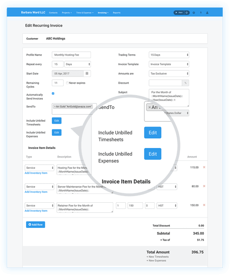Image resolution: width=230 pixels, height=275 pixels.
Task: Open the Service type dropdown on hosting row
Action: coord(40,168)
